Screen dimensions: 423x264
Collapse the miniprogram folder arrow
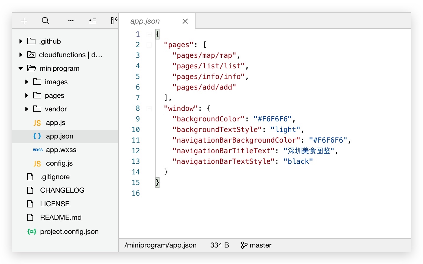(x=21, y=68)
